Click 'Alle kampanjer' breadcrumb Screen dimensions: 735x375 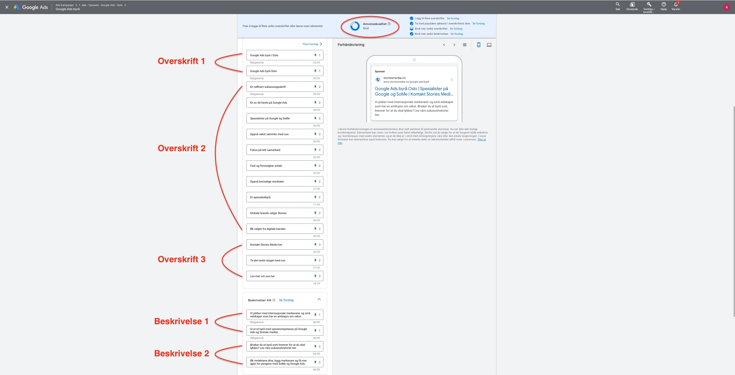click(64, 5)
